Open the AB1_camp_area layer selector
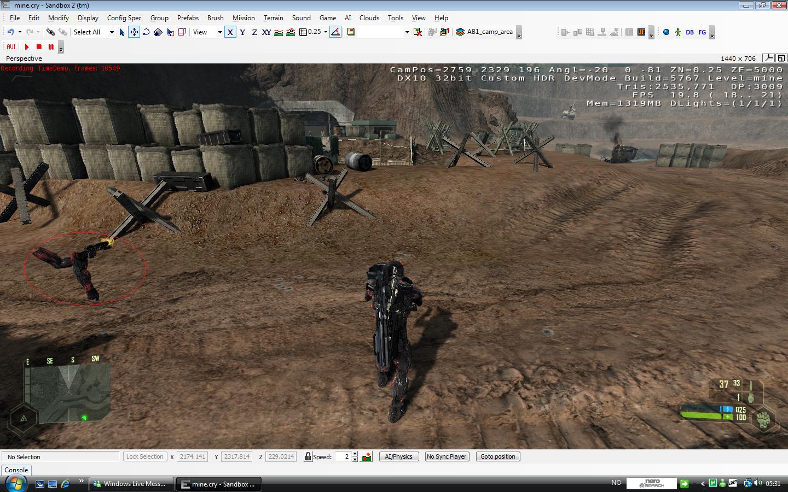Viewport: 788px width, 492px height. click(x=485, y=32)
